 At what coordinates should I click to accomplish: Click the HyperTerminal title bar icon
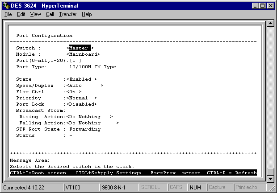click(x=5, y=5)
